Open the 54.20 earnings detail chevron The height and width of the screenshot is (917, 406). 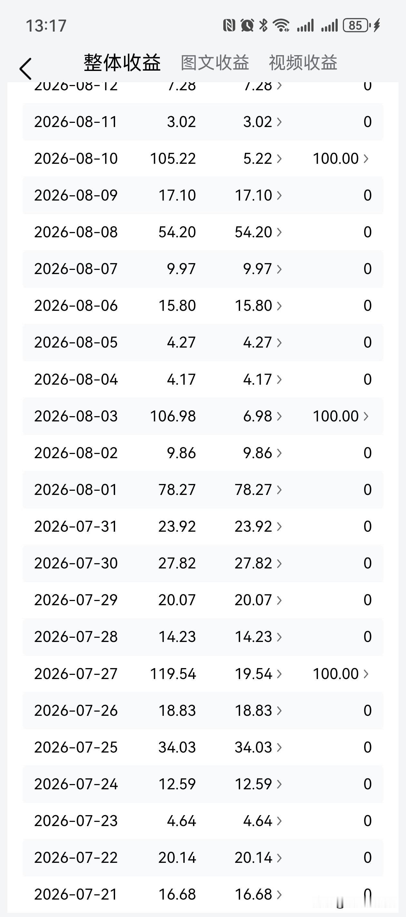tap(258, 232)
